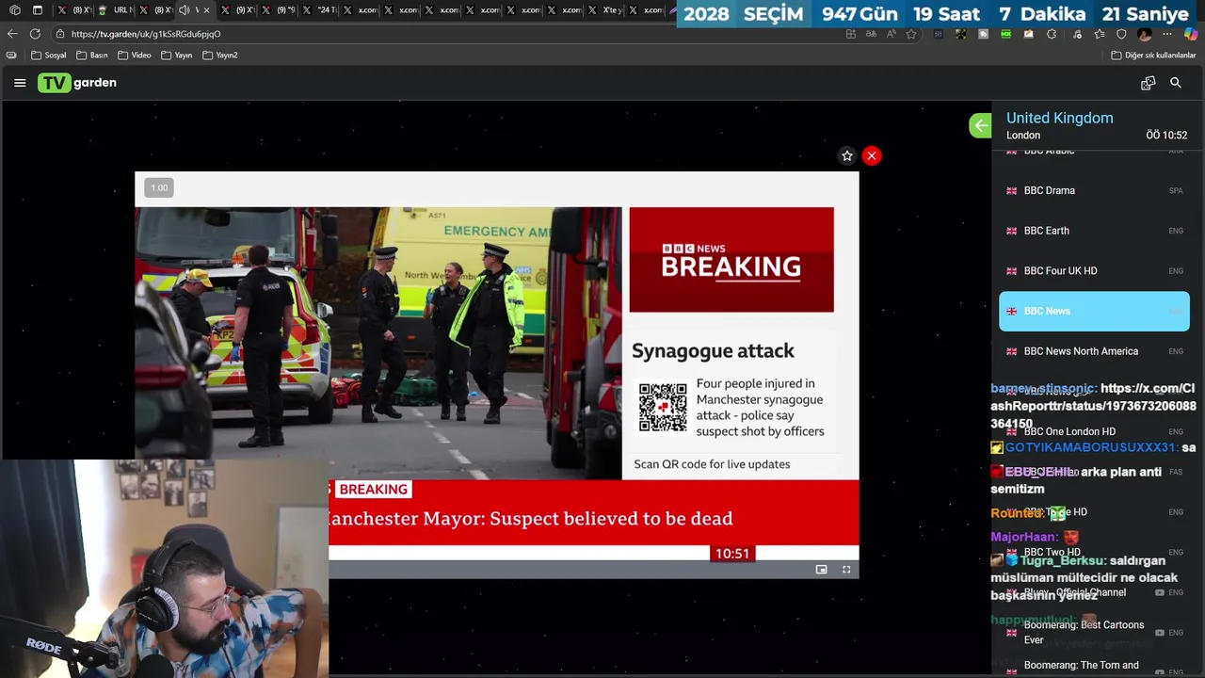This screenshot has width=1205, height=678.
Task: Select the highlighted BBC News channel
Action: [1094, 311]
